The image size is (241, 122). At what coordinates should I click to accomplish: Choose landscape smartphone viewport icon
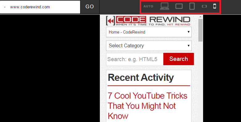[204, 6]
